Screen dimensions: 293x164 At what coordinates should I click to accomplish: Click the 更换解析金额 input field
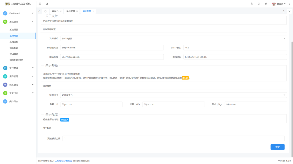point(173,138)
